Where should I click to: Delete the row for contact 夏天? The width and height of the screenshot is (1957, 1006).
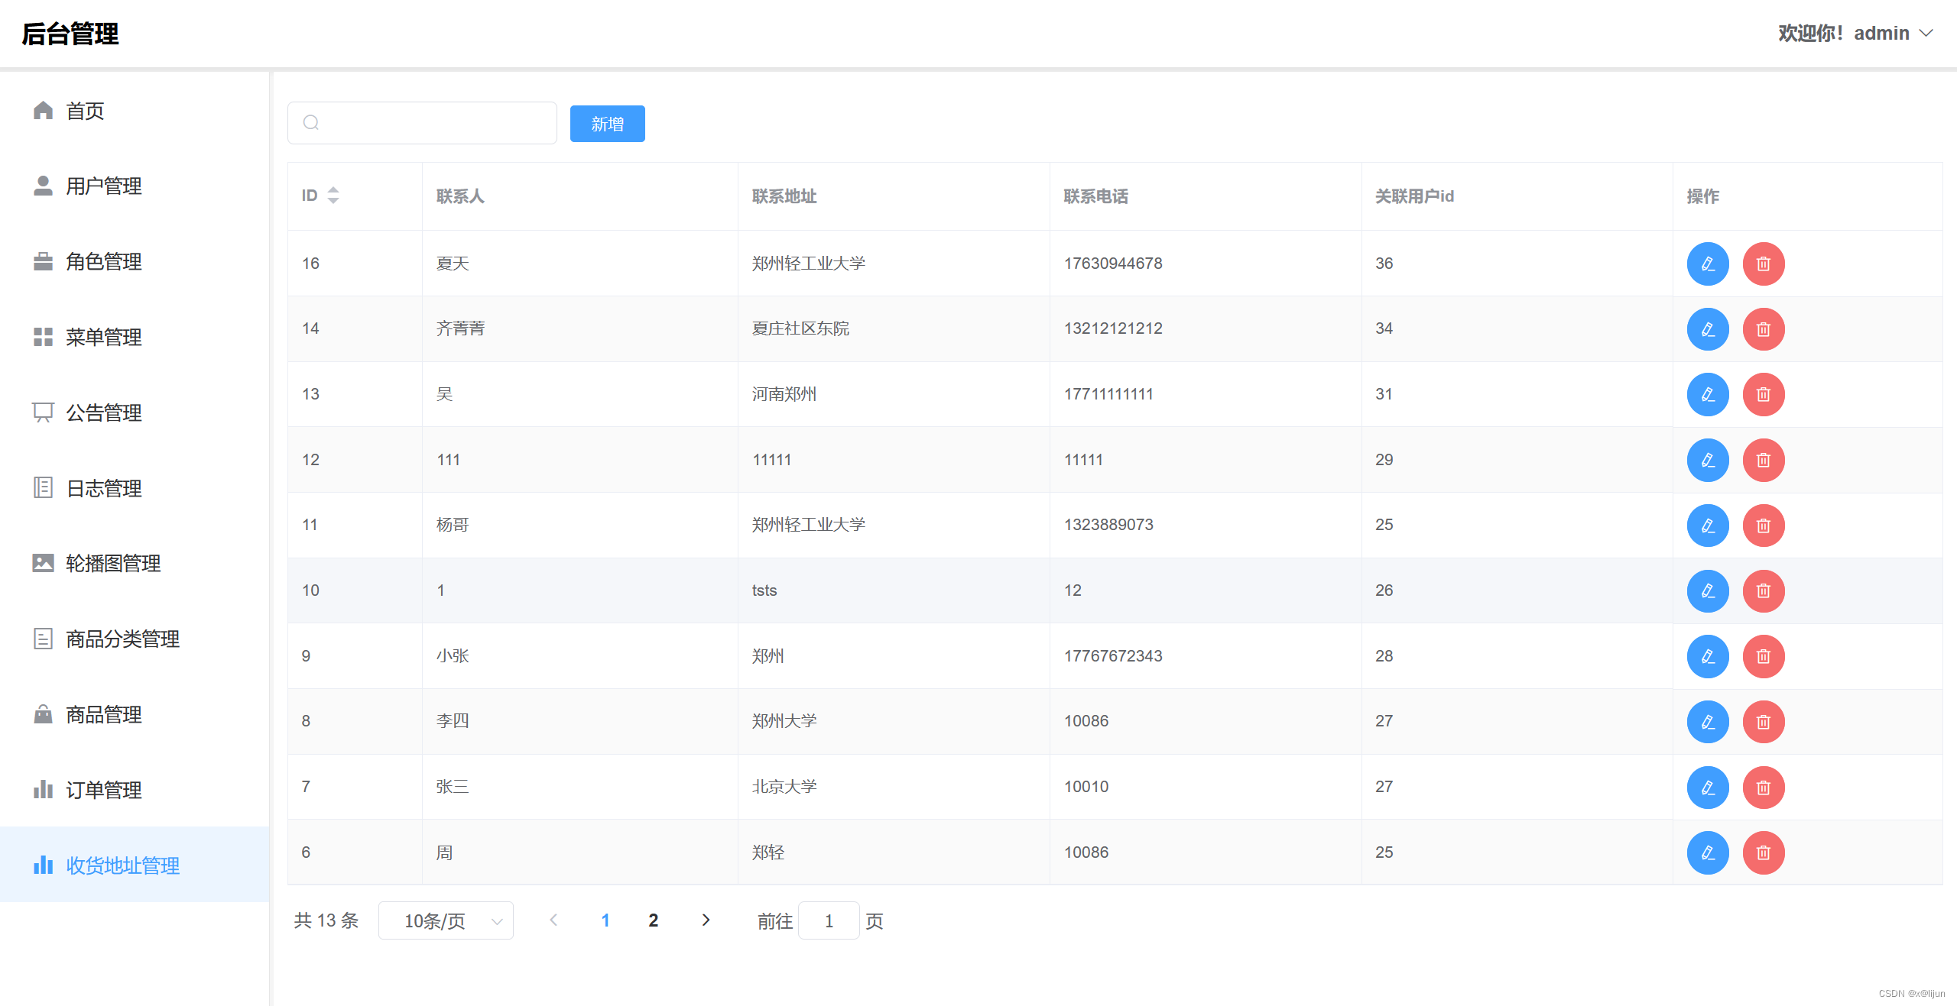[x=1764, y=264]
